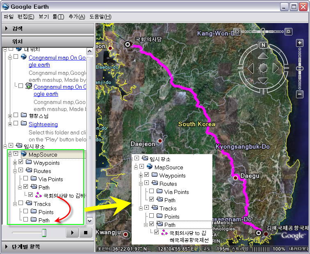The height and width of the screenshot is (254, 310).
Task: Open the Sightseeing link
Action: coord(43,124)
